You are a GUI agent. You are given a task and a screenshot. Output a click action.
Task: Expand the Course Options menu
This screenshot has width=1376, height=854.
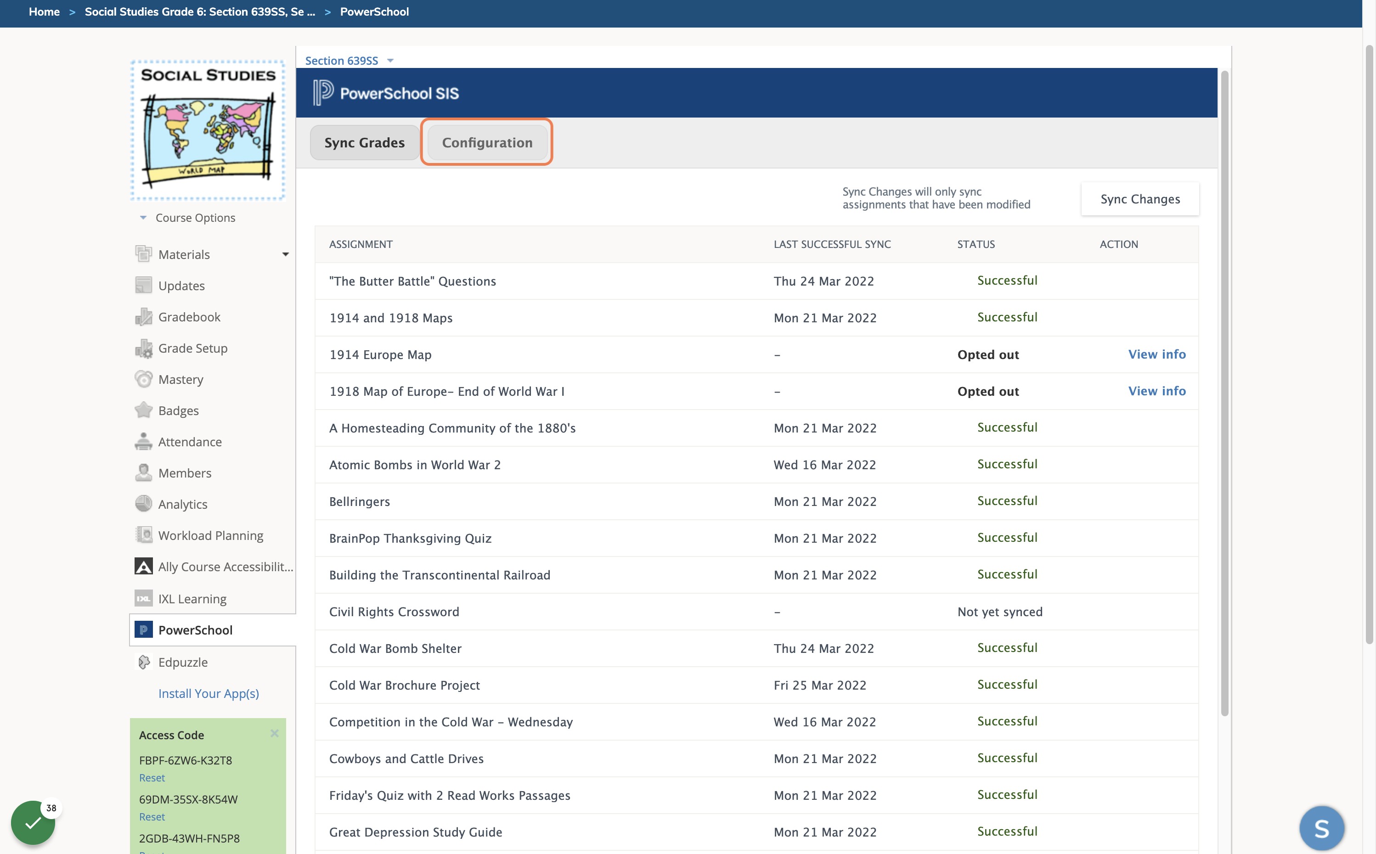coord(187,218)
